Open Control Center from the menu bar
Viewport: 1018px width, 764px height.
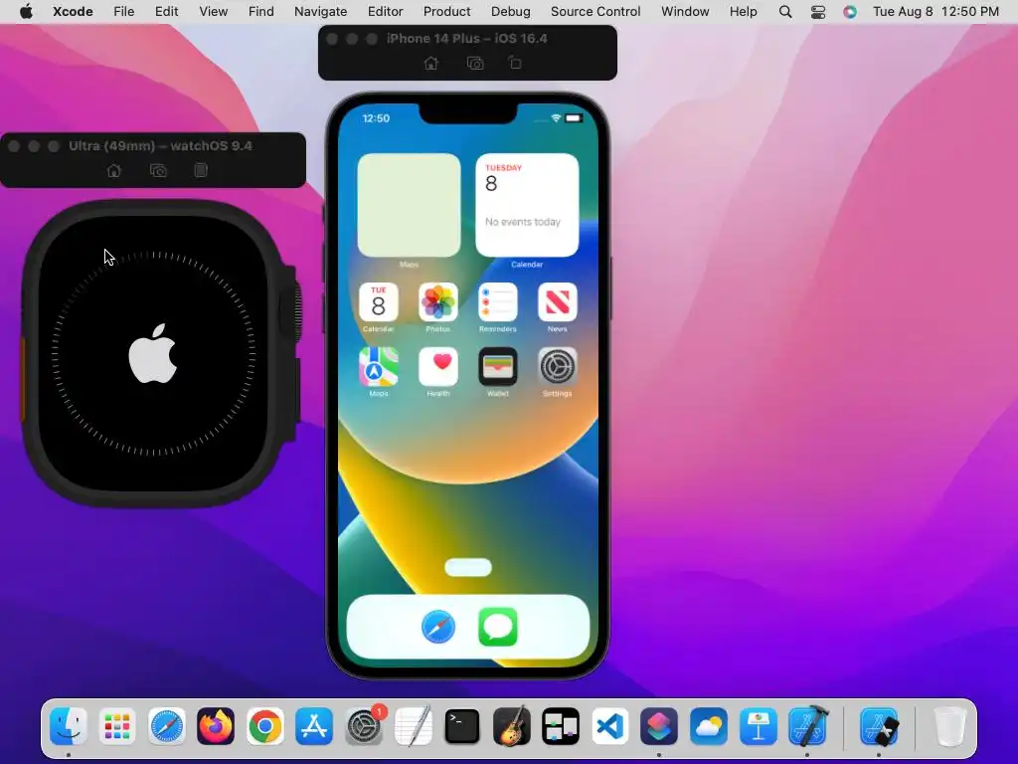tap(818, 12)
